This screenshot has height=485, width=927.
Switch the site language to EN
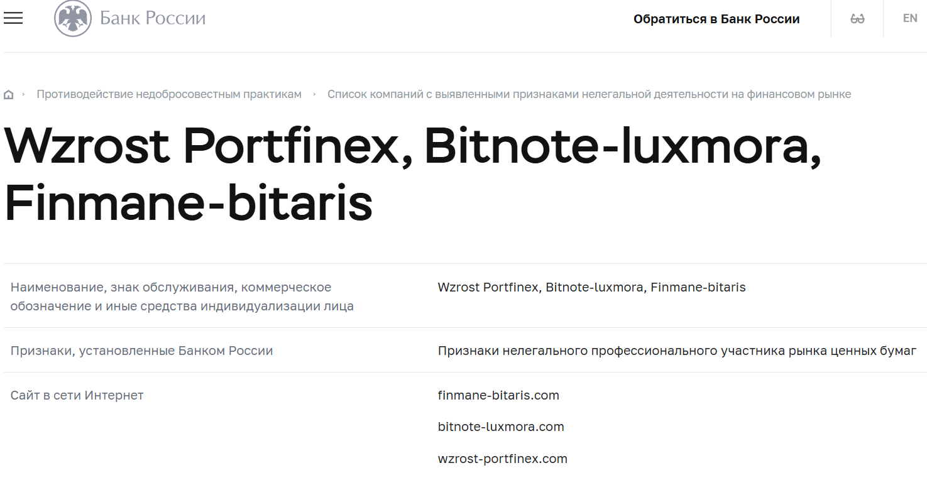[909, 18]
